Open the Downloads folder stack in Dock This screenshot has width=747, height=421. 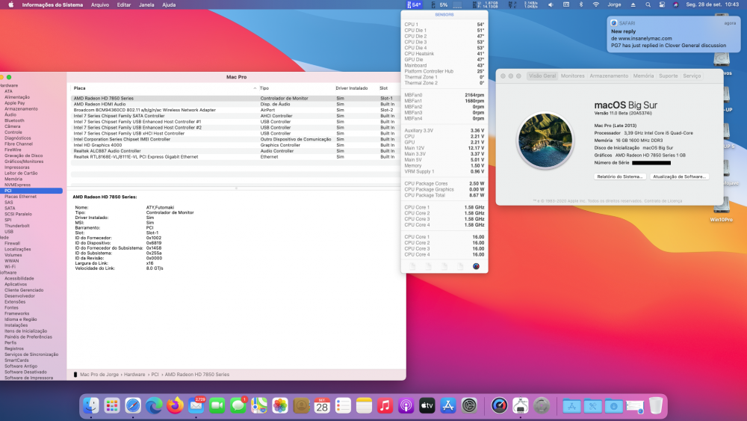[x=613, y=406]
